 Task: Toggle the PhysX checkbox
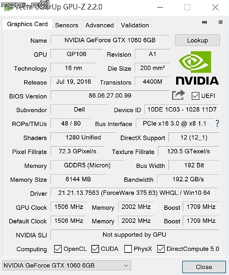128,249
